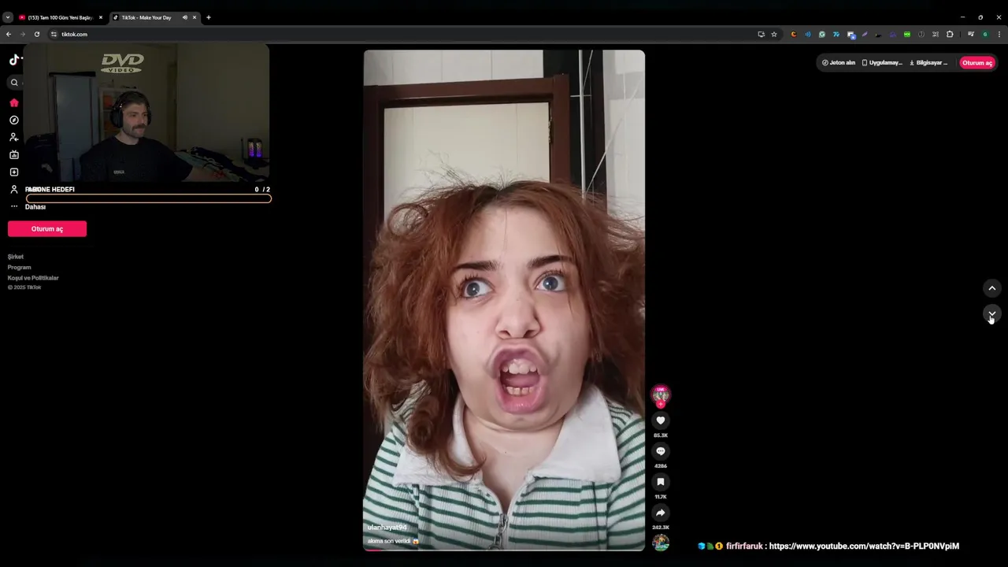
Task: Open the three-dots More menu in sidebar
Action: point(14,206)
